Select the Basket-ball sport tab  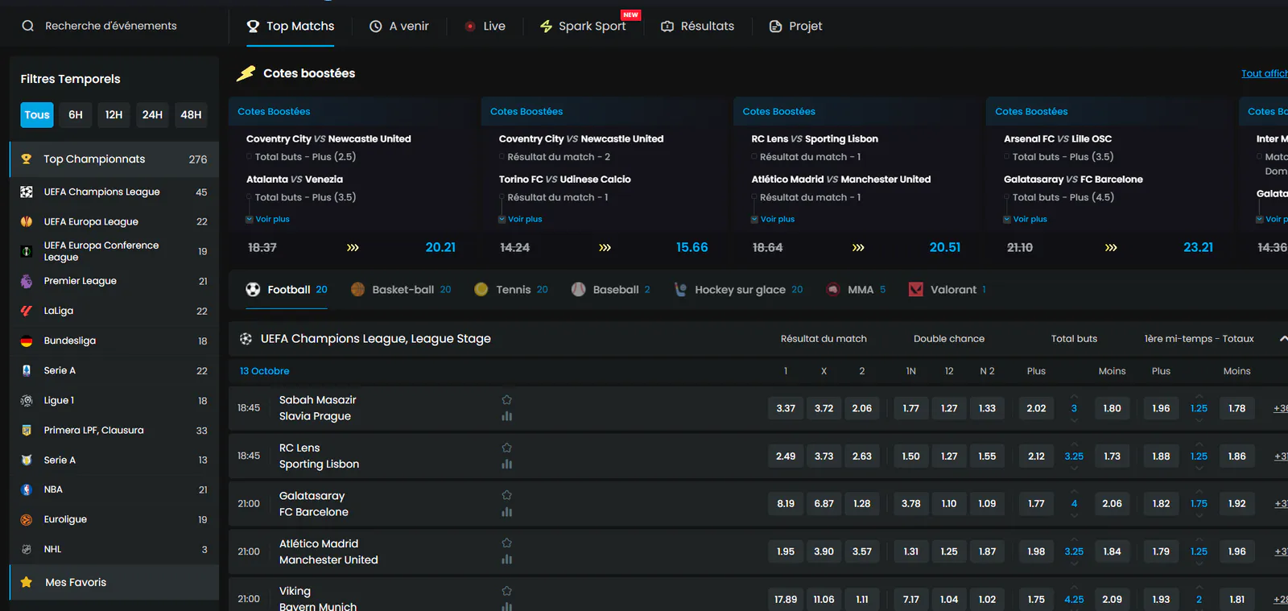[401, 290]
